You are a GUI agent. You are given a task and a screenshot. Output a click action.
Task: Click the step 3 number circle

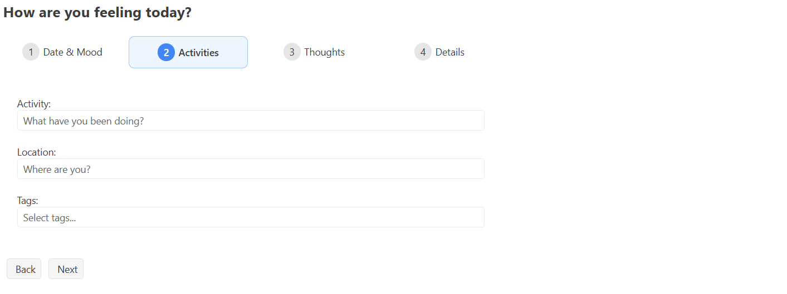click(292, 52)
